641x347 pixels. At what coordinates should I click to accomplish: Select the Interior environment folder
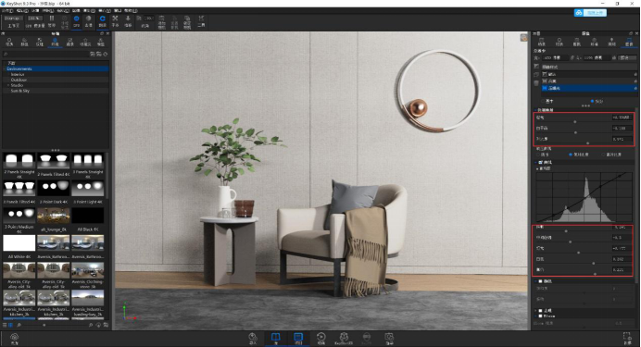(18, 74)
